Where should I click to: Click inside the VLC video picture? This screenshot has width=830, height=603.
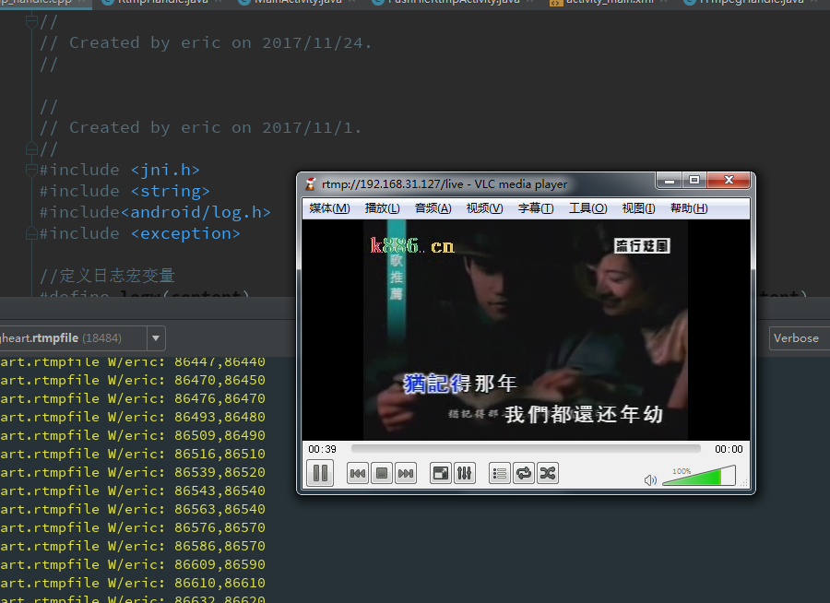tap(526, 330)
